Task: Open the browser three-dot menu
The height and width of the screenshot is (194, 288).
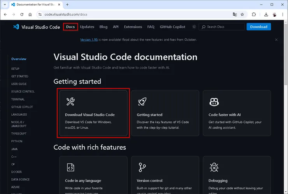Action: point(283,14)
